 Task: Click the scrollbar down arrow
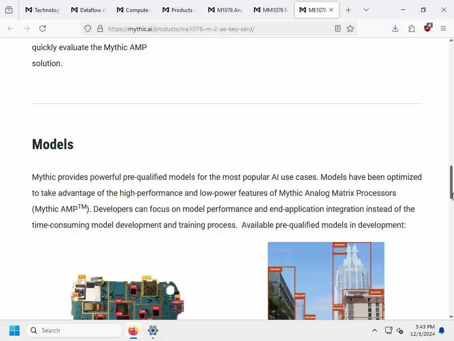click(x=451, y=317)
